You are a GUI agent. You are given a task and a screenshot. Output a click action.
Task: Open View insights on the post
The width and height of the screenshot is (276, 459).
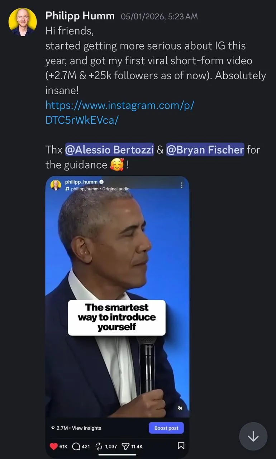[x=87, y=428]
